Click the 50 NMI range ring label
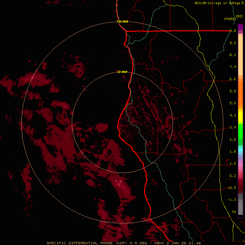Image resolution: width=245 pixels, height=245 pixels. click(122, 72)
